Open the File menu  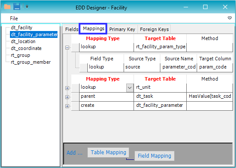(14, 19)
